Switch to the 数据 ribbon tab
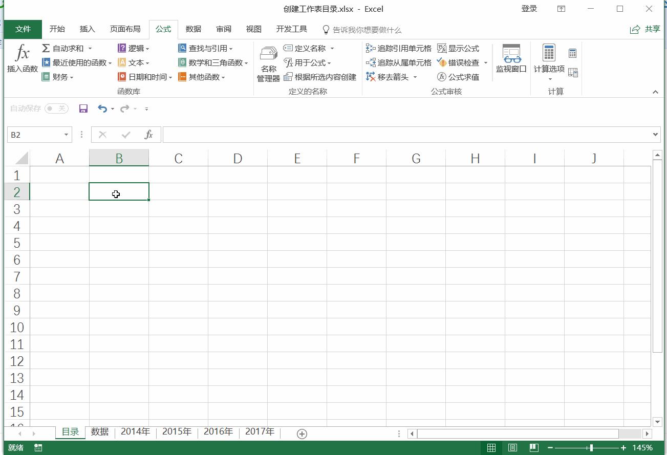 [193, 29]
